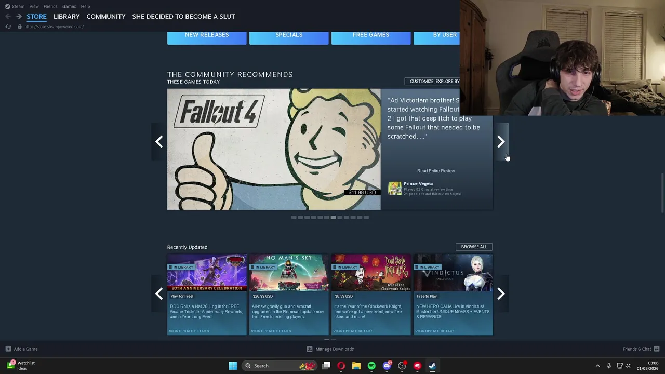Click the microphone tray icon
The height and width of the screenshot is (374, 665).
[x=609, y=366]
